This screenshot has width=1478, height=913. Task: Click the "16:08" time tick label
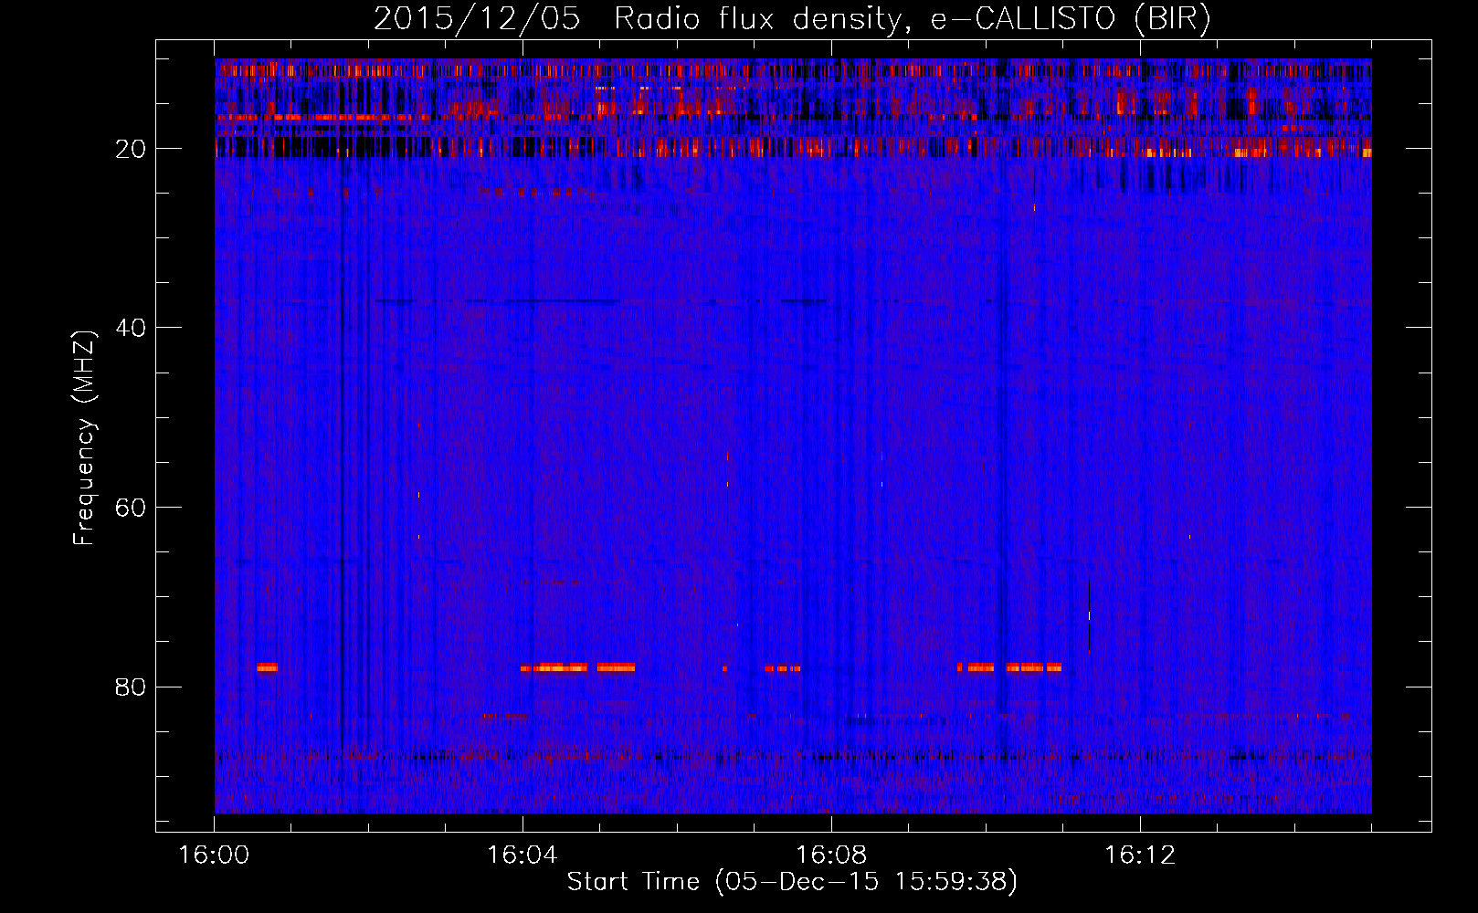point(831,855)
